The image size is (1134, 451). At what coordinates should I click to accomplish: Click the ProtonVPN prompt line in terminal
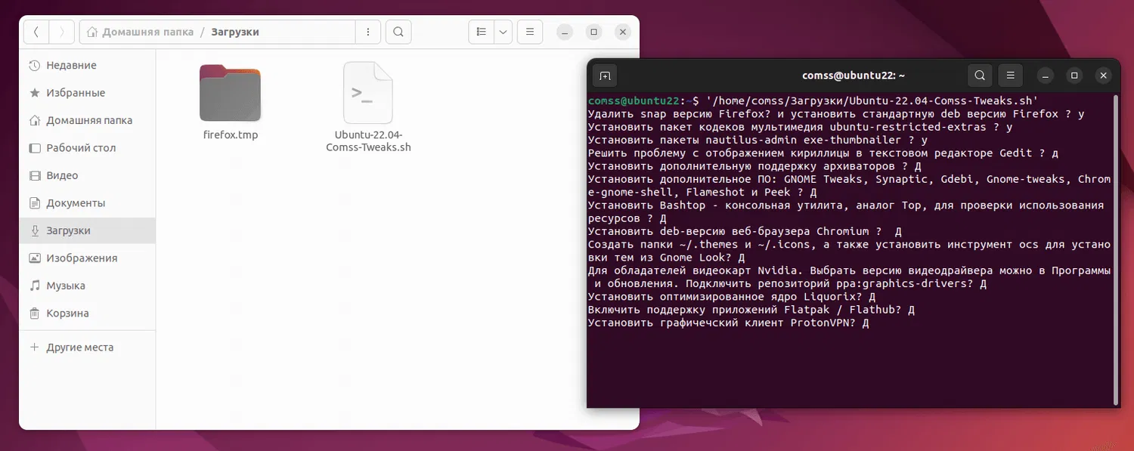[x=728, y=323]
